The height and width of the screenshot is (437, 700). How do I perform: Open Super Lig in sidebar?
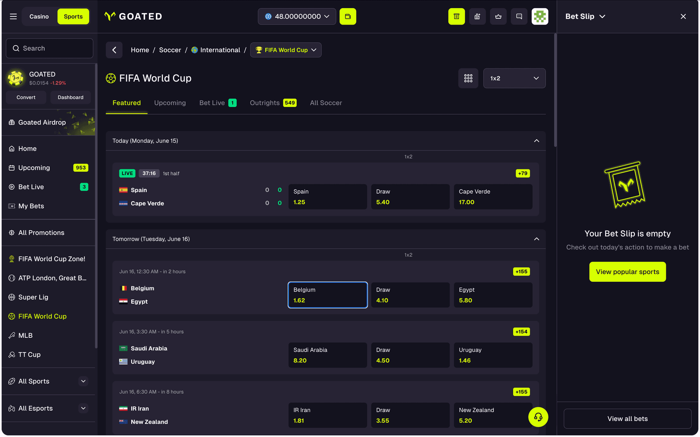click(49, 297)
